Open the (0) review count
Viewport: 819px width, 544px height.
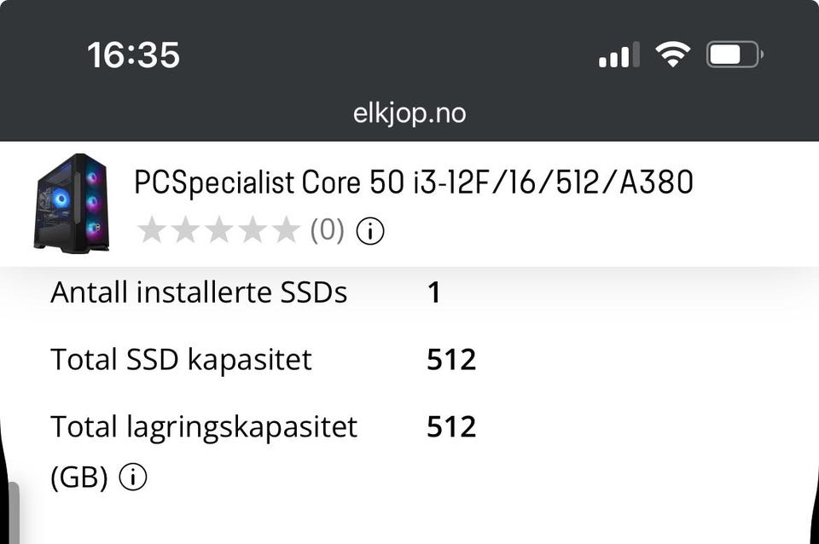coord(327,230)
